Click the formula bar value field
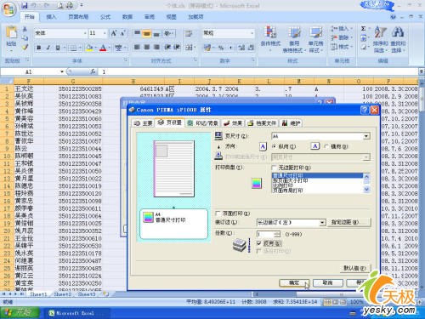425x319 pixels. click(x=259, y=71)
